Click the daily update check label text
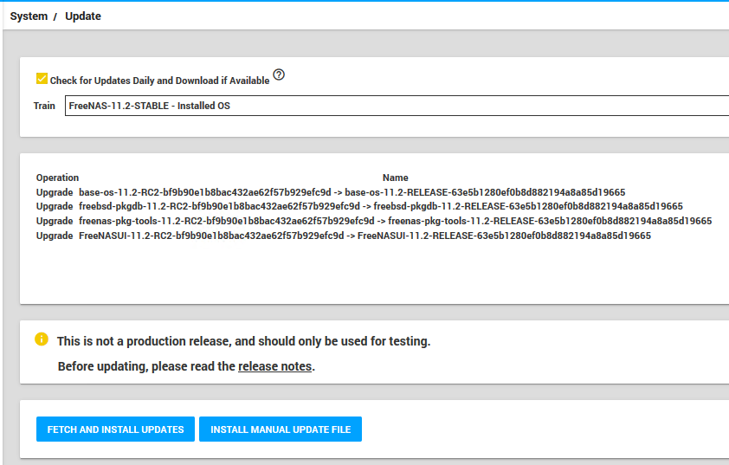The height and width of the screenshot is (465, 729). 159,81
